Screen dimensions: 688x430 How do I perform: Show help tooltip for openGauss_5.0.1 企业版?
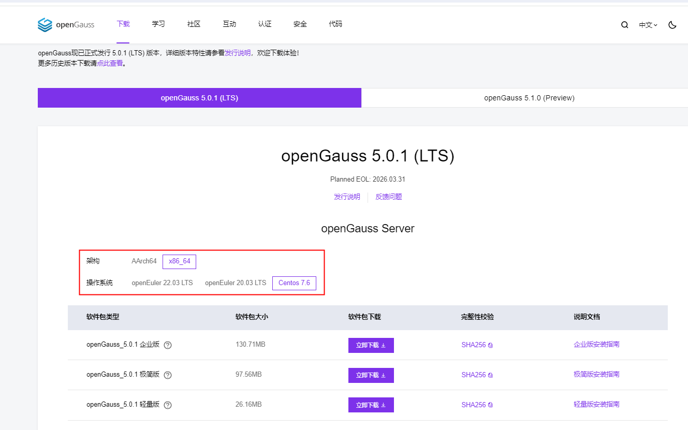pos(168,345)
